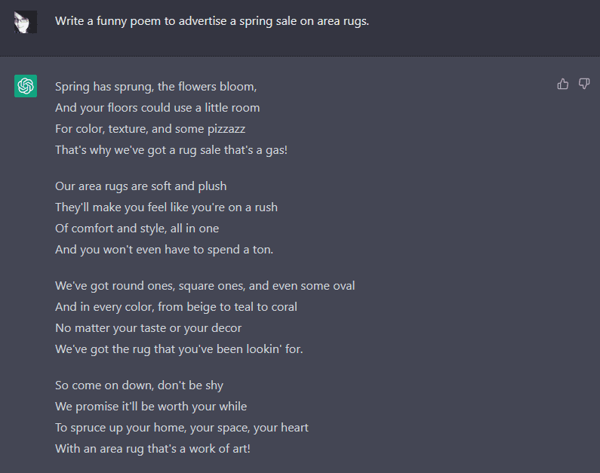Viewport: 600px width, 473px height.
Task: Click the line "So come on down, don't be shy"
Action: 139,385
